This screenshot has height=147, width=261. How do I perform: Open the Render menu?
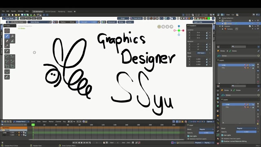click(13, 11)
